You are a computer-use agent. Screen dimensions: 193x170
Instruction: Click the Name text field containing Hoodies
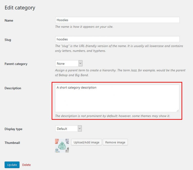coord(117,20)
